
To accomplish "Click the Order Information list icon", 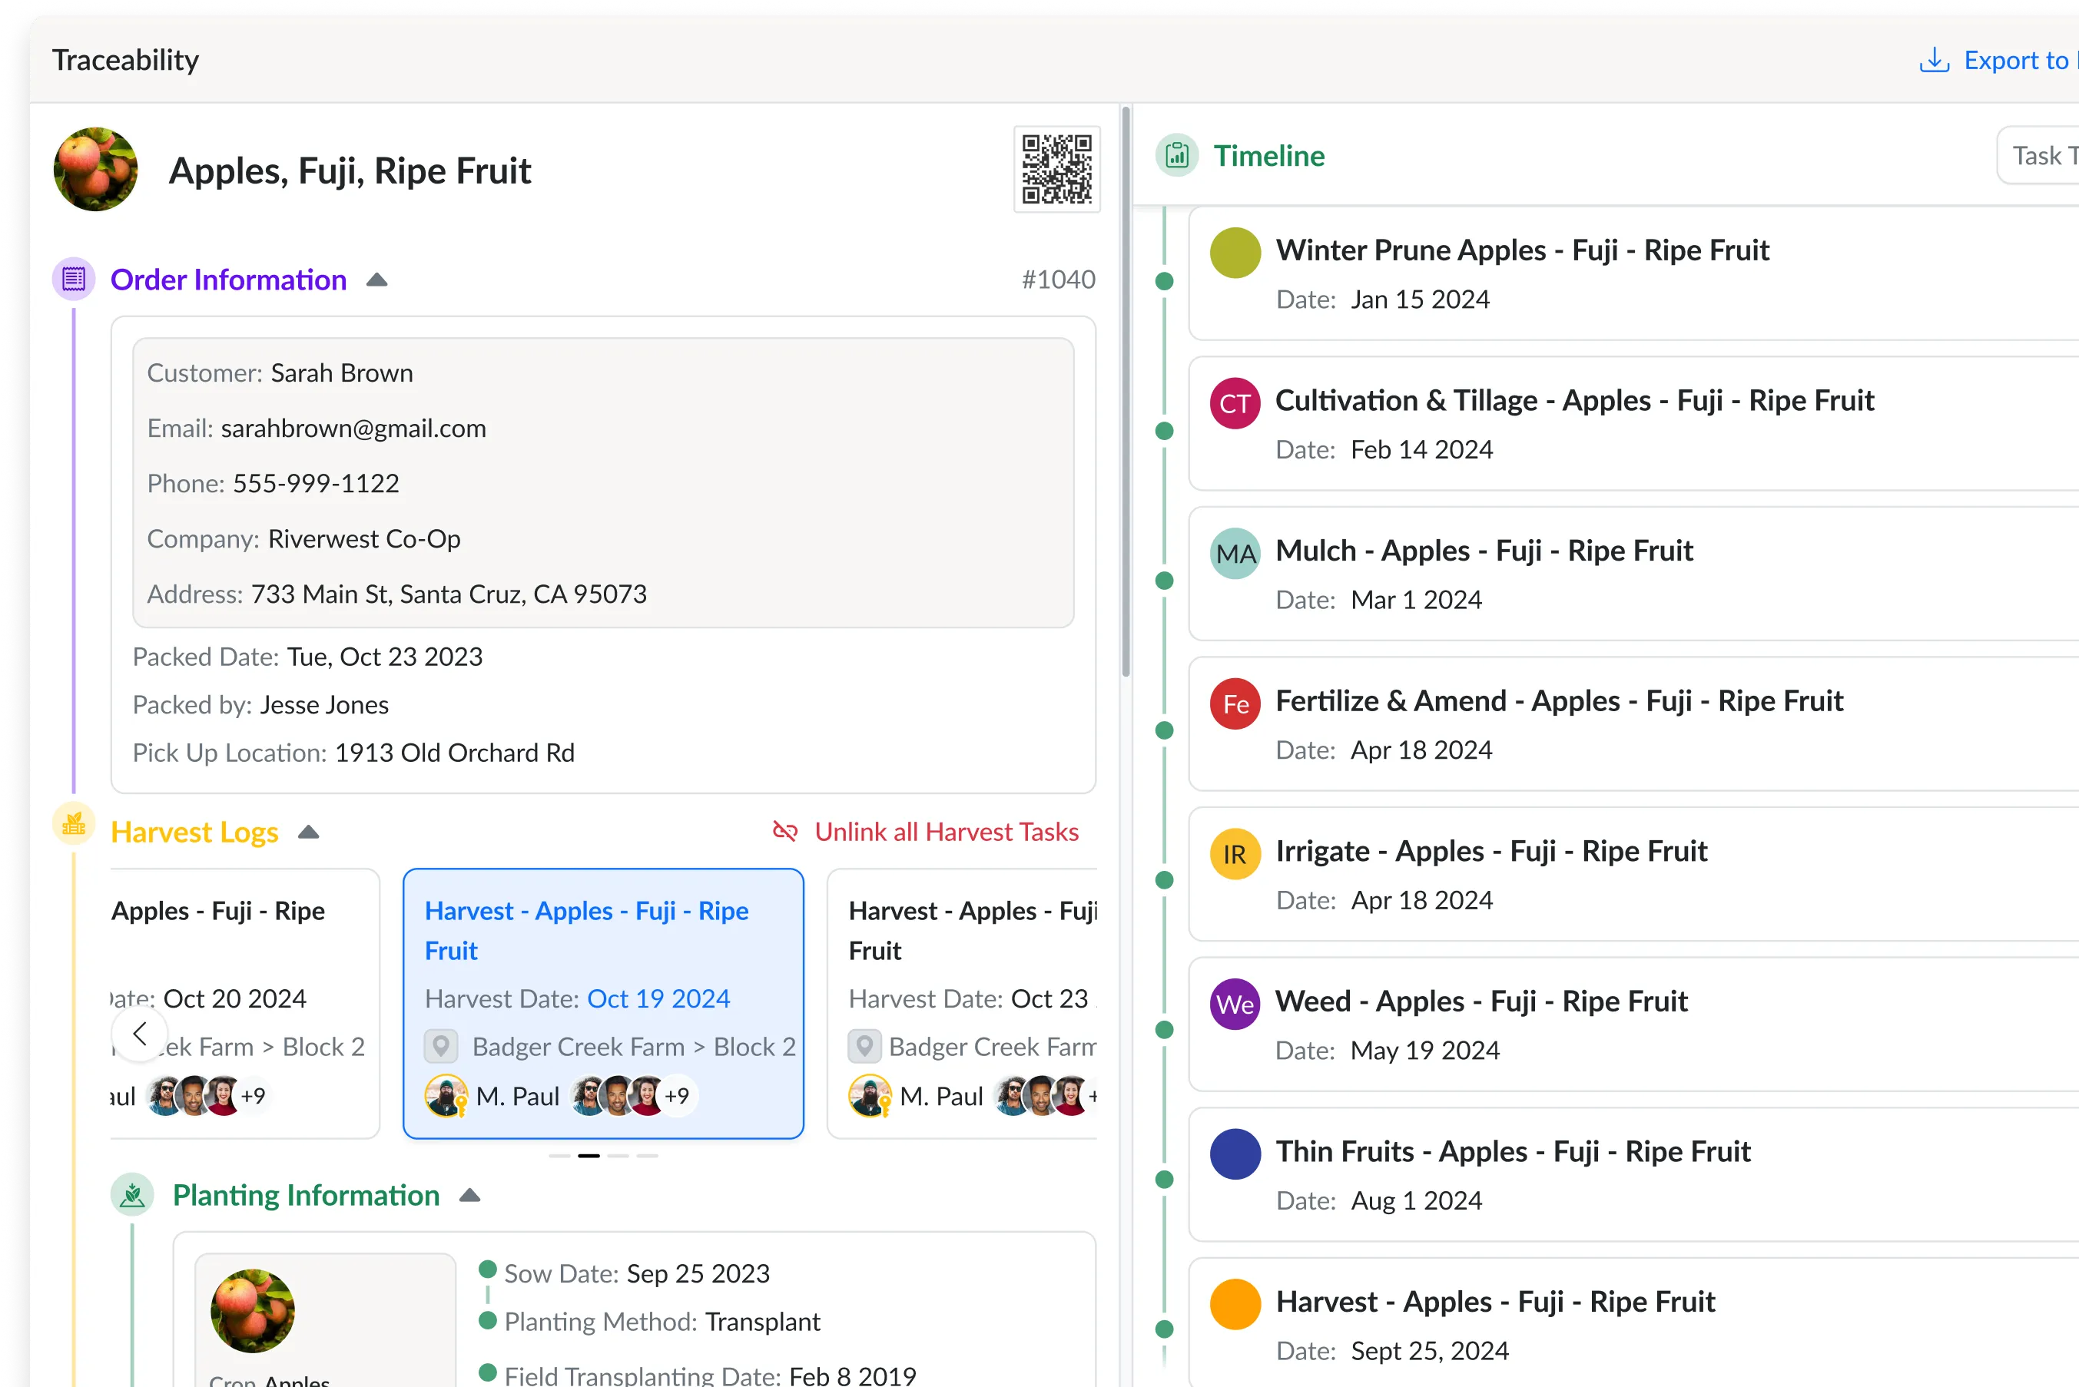I will tap(74, 280).
